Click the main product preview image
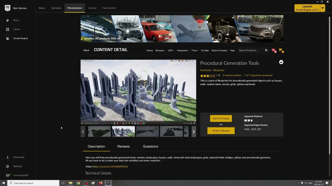The image size is (332, 186). pyautogui.click(x=138, y=92)
